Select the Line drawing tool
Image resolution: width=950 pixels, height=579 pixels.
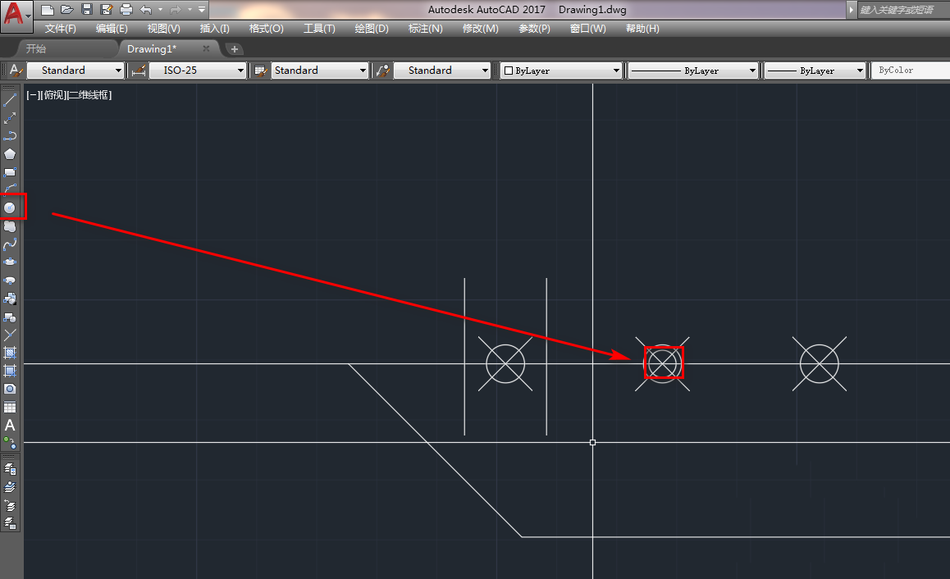10,100
